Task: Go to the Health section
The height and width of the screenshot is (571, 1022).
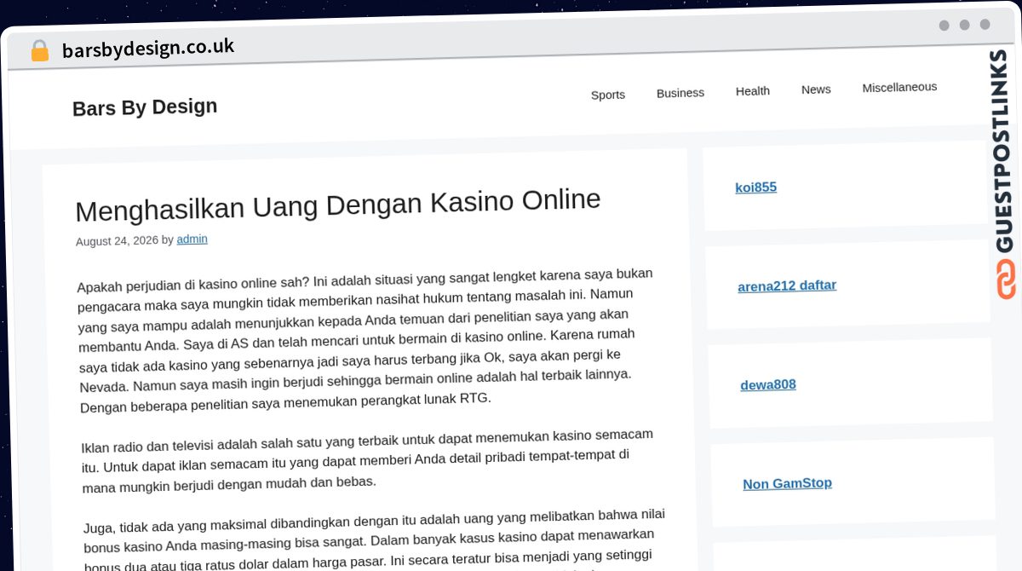Action: click(753, 90)
